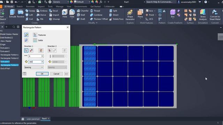The width and height of the screenshot is (223, 125).
Task: Switch to solar panel.ipt document tab
Action: (x=33, y=119)
